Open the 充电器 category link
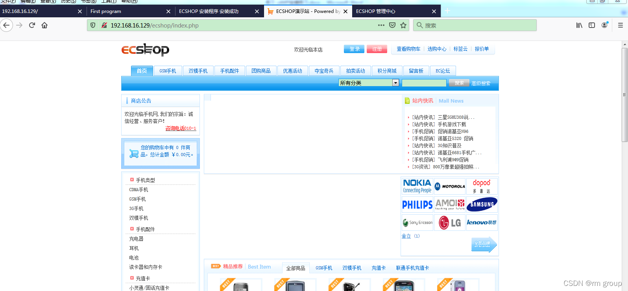Image resolution: width=628 pixels, height=291 pixels. 136,239
